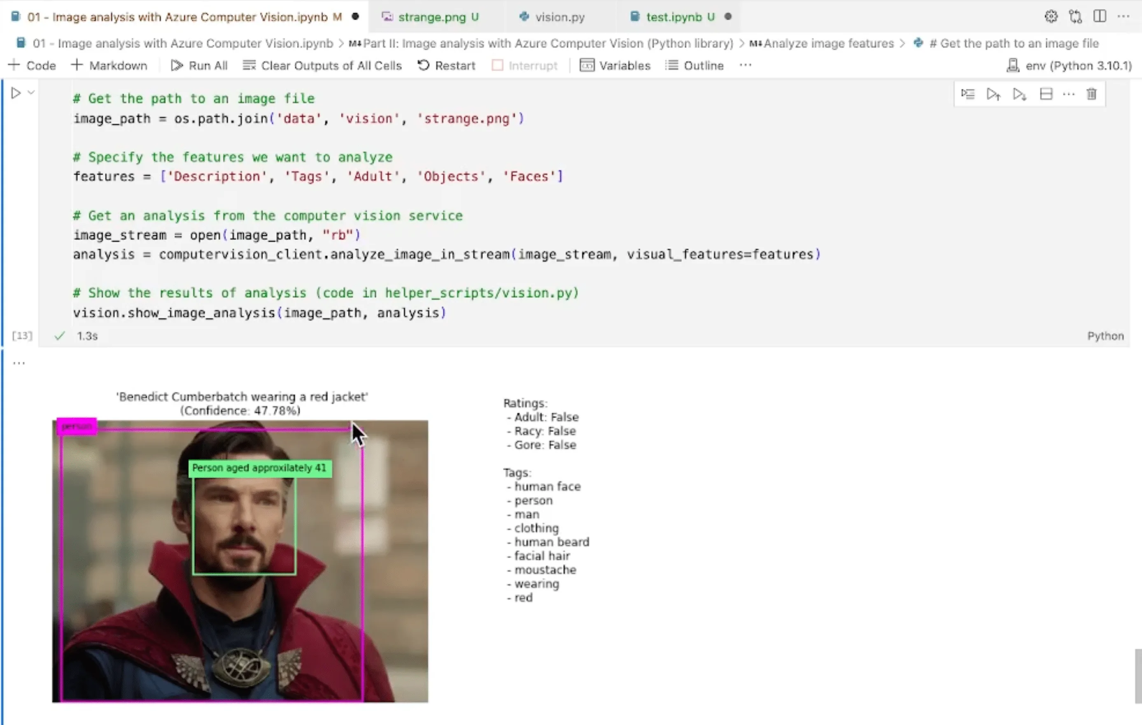The height and width of the screenshot is (725, 1142).
Task: Restart the notebook kernel
Action: point(446,65)
